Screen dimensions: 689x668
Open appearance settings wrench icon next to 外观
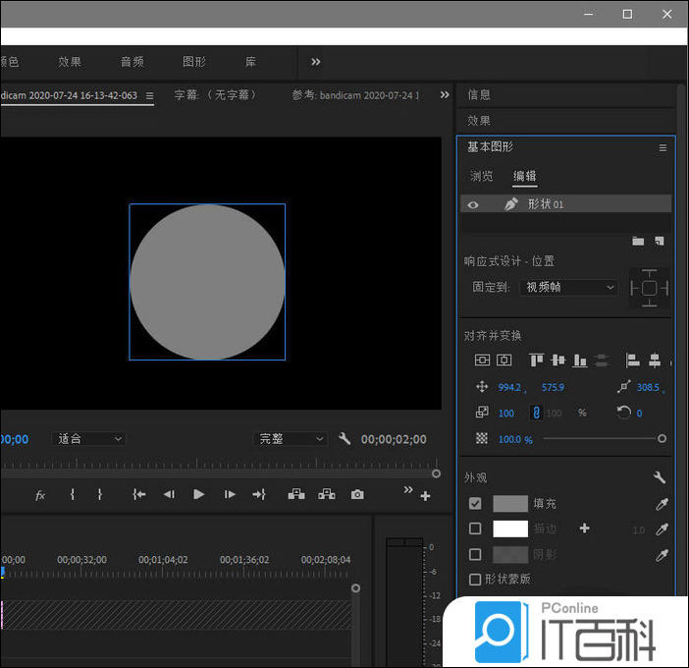tap(660, 477)
